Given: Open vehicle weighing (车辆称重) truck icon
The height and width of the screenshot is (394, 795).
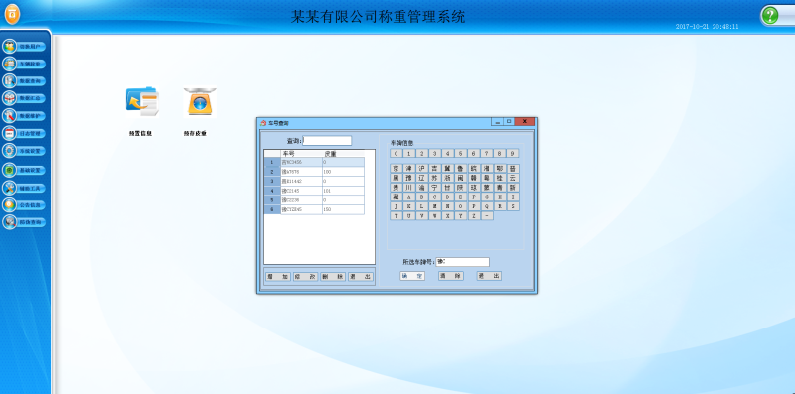Looking at the screenshot, I should pos(9,64).
